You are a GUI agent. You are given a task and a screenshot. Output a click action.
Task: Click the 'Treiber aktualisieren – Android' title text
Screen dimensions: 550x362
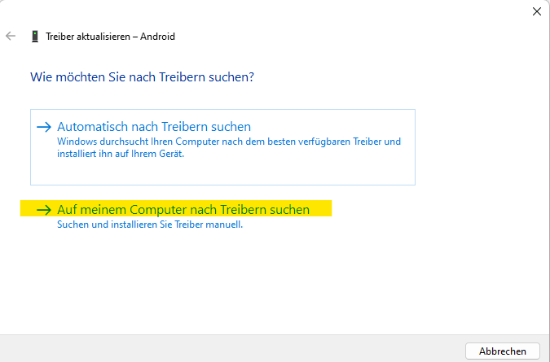click(111, 37)
